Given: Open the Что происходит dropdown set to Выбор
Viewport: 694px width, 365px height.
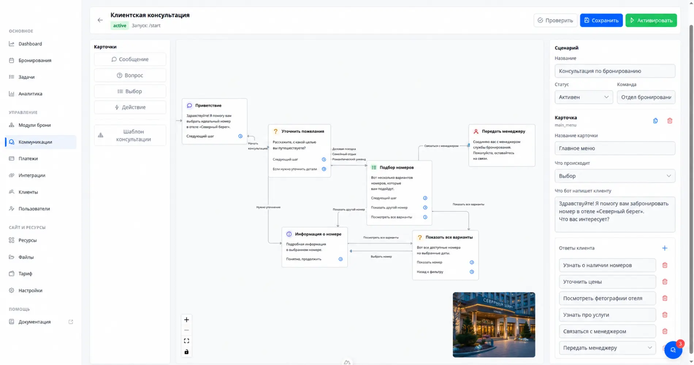Looking at the screenshot, I should coord(615,176).
